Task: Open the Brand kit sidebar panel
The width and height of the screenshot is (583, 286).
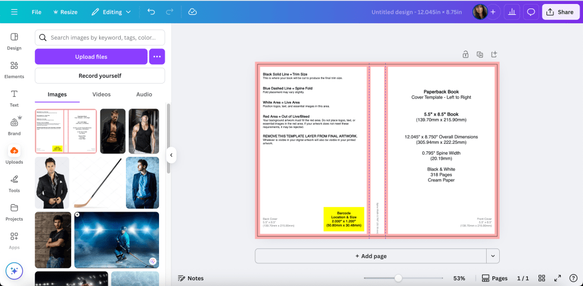Action: [14, 127]
